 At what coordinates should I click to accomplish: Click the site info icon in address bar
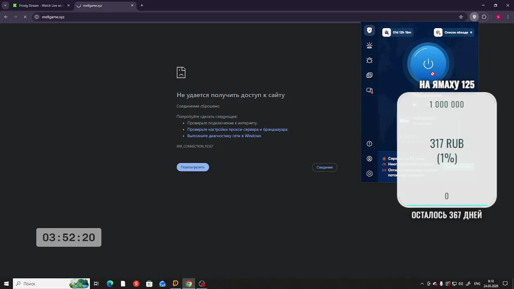pos(37,17)
